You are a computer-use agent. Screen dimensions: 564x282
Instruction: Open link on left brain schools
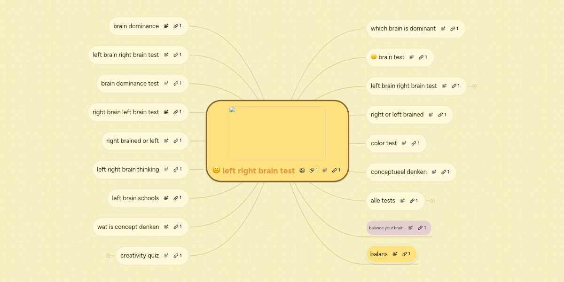pyautogui.click(x=177, y=198)
